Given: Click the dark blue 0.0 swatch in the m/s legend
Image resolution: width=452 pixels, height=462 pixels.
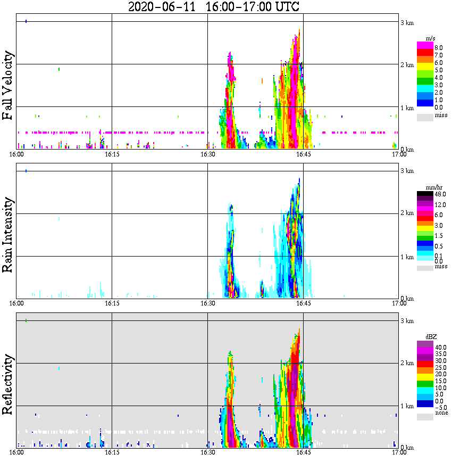Looking at the screenshot, I should (x=425, y=103).
